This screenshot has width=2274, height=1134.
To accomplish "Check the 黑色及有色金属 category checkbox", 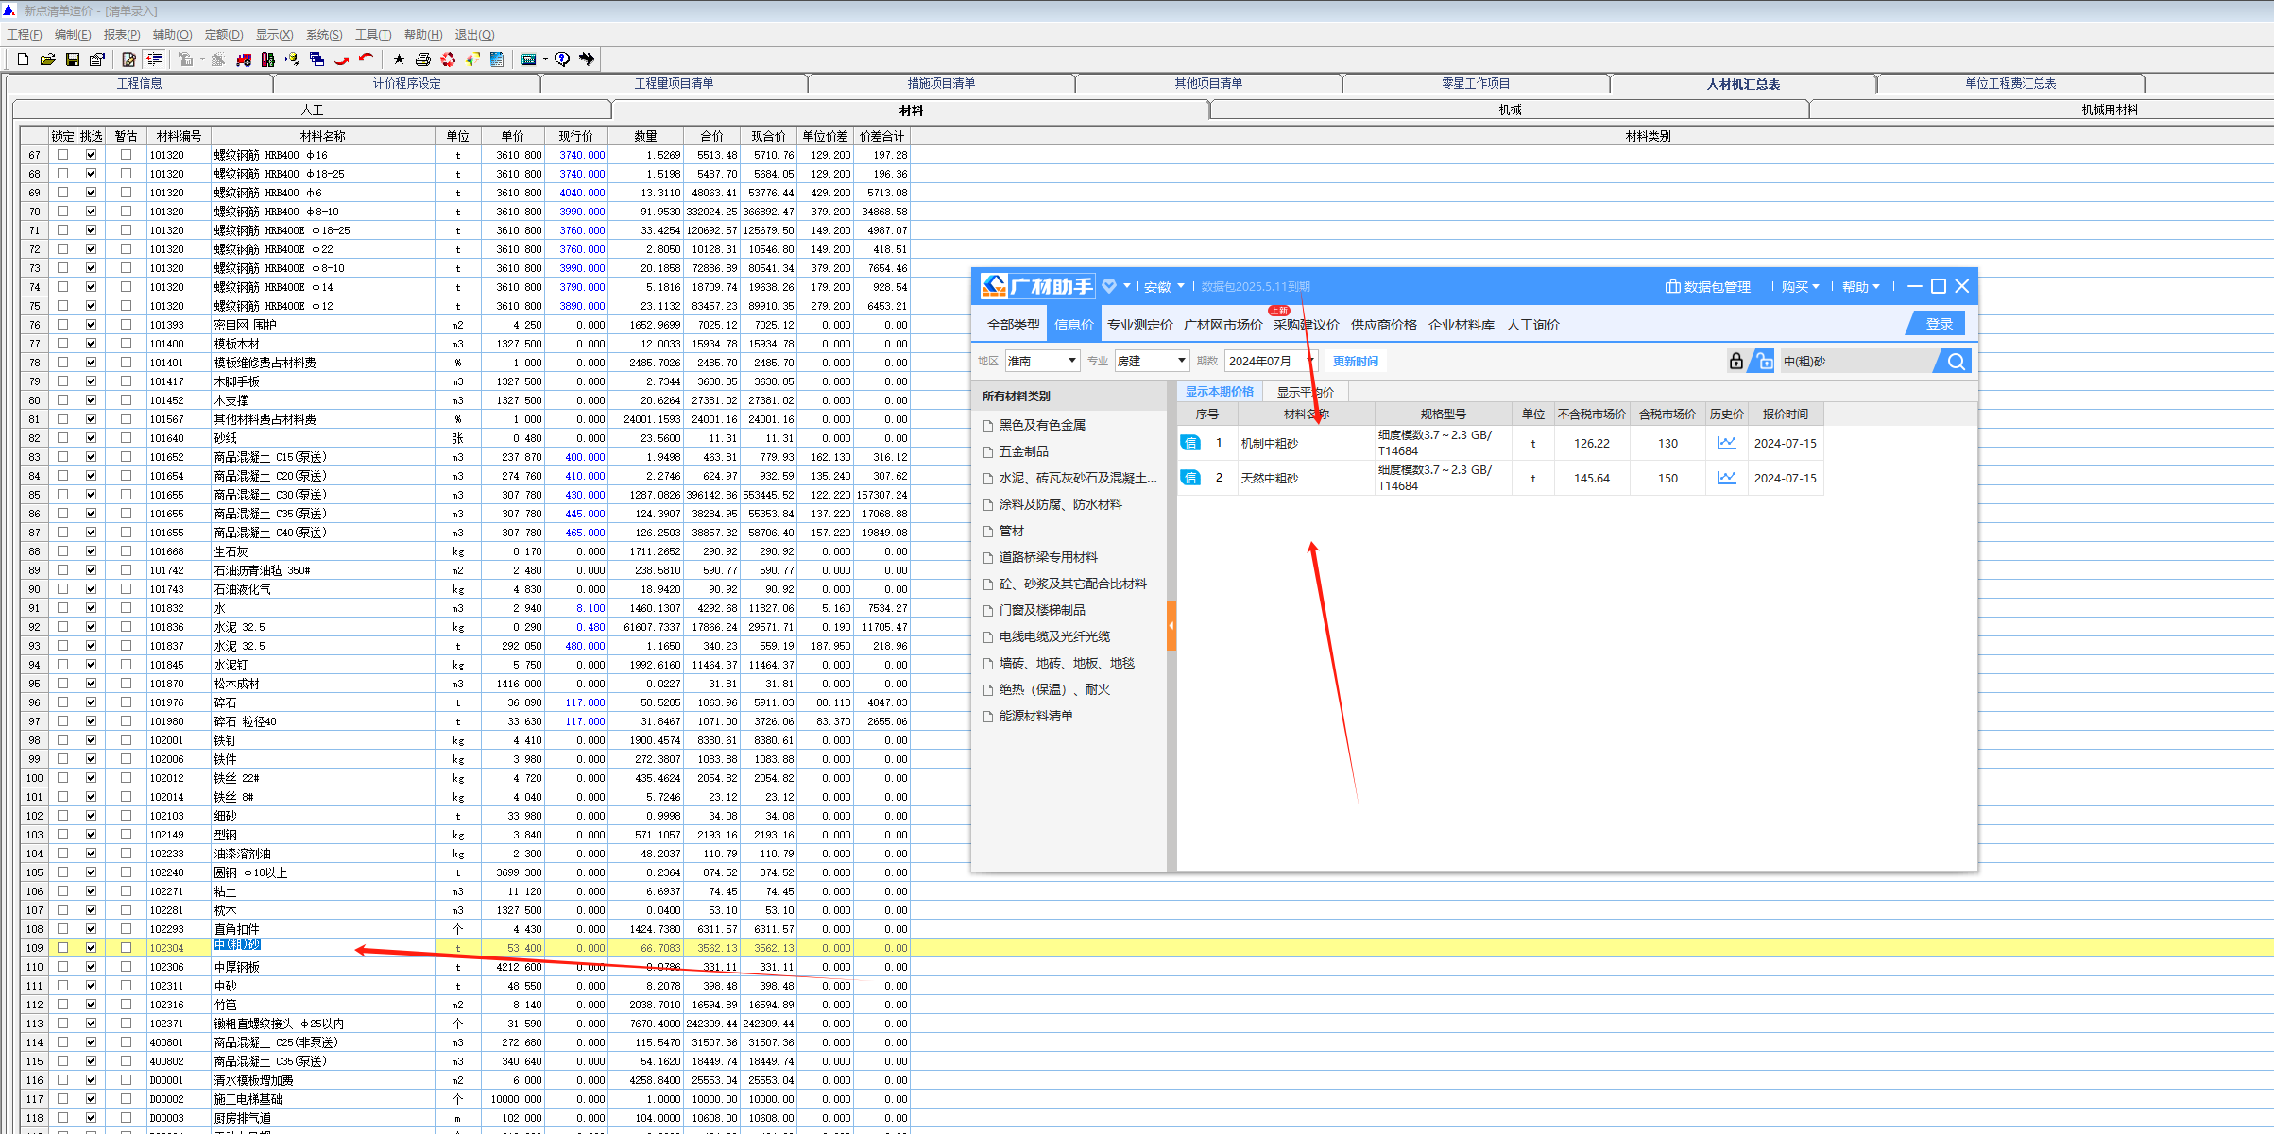I will coord(988,426).
